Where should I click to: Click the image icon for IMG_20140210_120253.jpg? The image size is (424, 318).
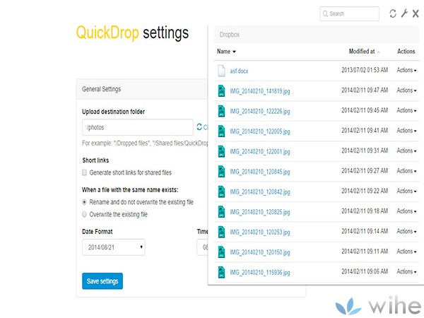tap(221, 232)
